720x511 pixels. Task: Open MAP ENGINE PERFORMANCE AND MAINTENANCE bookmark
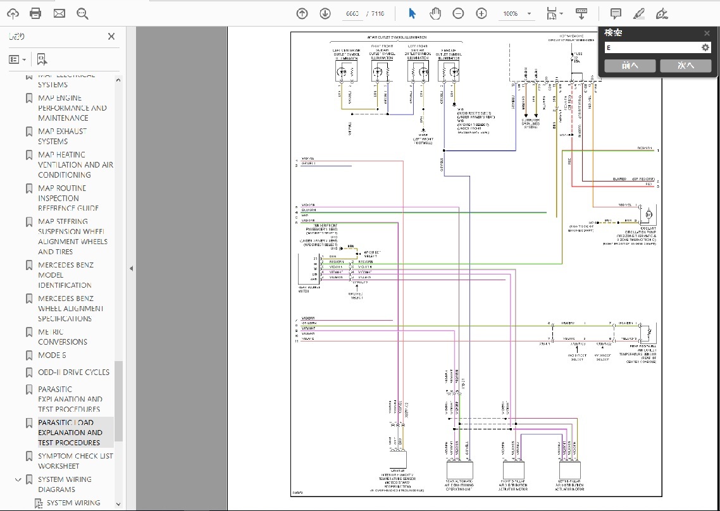(x=72, y=108)
